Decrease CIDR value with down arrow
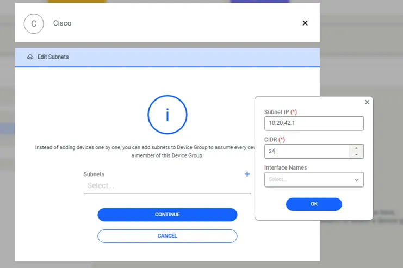 pyautogui.click(x=356, y=154)
